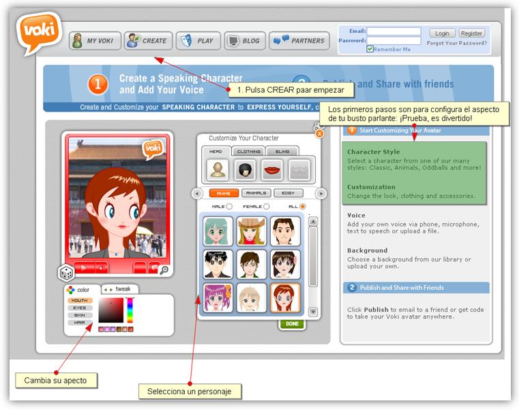519x410 pixels.
Task: Pick the middle brown-haired boy with green collar
Action: click(x=252, y=264)
